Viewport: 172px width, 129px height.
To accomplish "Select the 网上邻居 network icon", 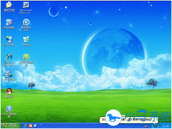I will pos(9,41).
